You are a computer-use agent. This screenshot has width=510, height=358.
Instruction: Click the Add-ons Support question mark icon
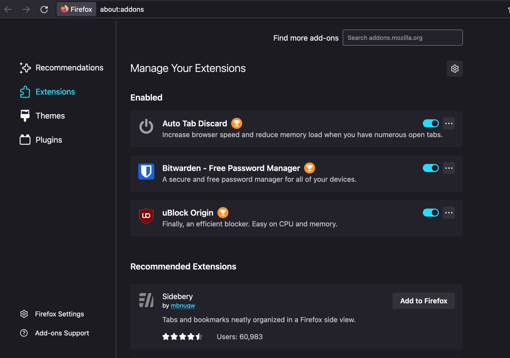click(x=24, y=333)
